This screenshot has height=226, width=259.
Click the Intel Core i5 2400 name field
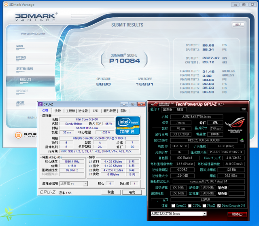coord(87,119)
